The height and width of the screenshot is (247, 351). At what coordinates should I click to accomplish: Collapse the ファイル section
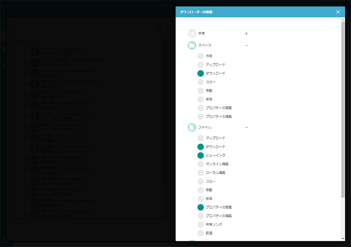[246, 127]
